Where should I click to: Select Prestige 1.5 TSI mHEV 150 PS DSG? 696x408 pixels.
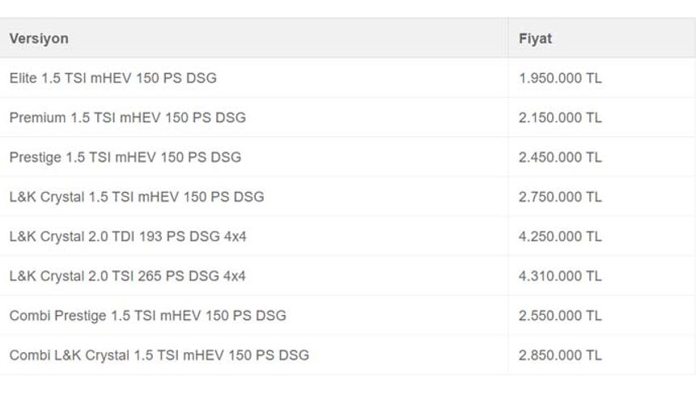125,157
